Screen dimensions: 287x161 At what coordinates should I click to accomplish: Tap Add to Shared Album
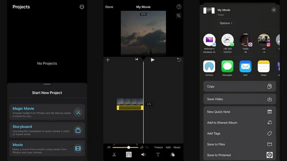click(240, 123)
